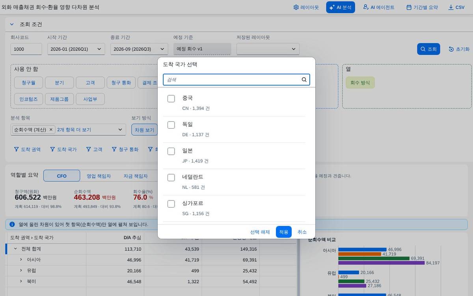Screen dimensions: 473x296
Task: Open the 레이아웃 settings button
Action: click(x=306, y=7)
